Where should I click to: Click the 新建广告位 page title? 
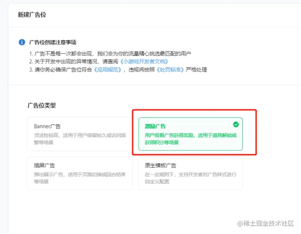tap(32, 15)
